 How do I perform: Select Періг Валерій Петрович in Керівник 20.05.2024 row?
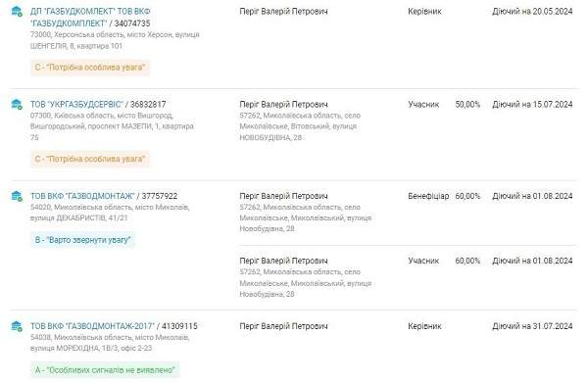pos(283,11)
